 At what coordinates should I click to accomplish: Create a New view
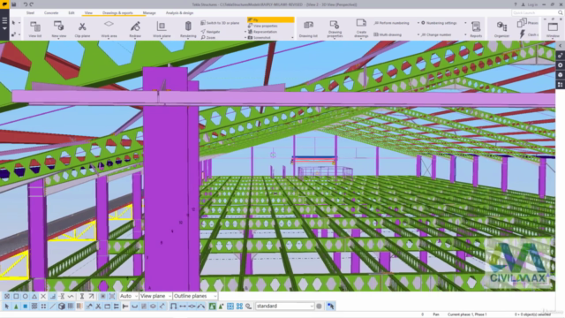pyautogui.click(x=59, y=29)
